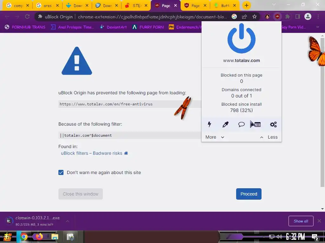The width and height of the screenshot is (325, 243).
Task: Open the Extensions puzzle piece menu
Action: click(x=287, y=17)
